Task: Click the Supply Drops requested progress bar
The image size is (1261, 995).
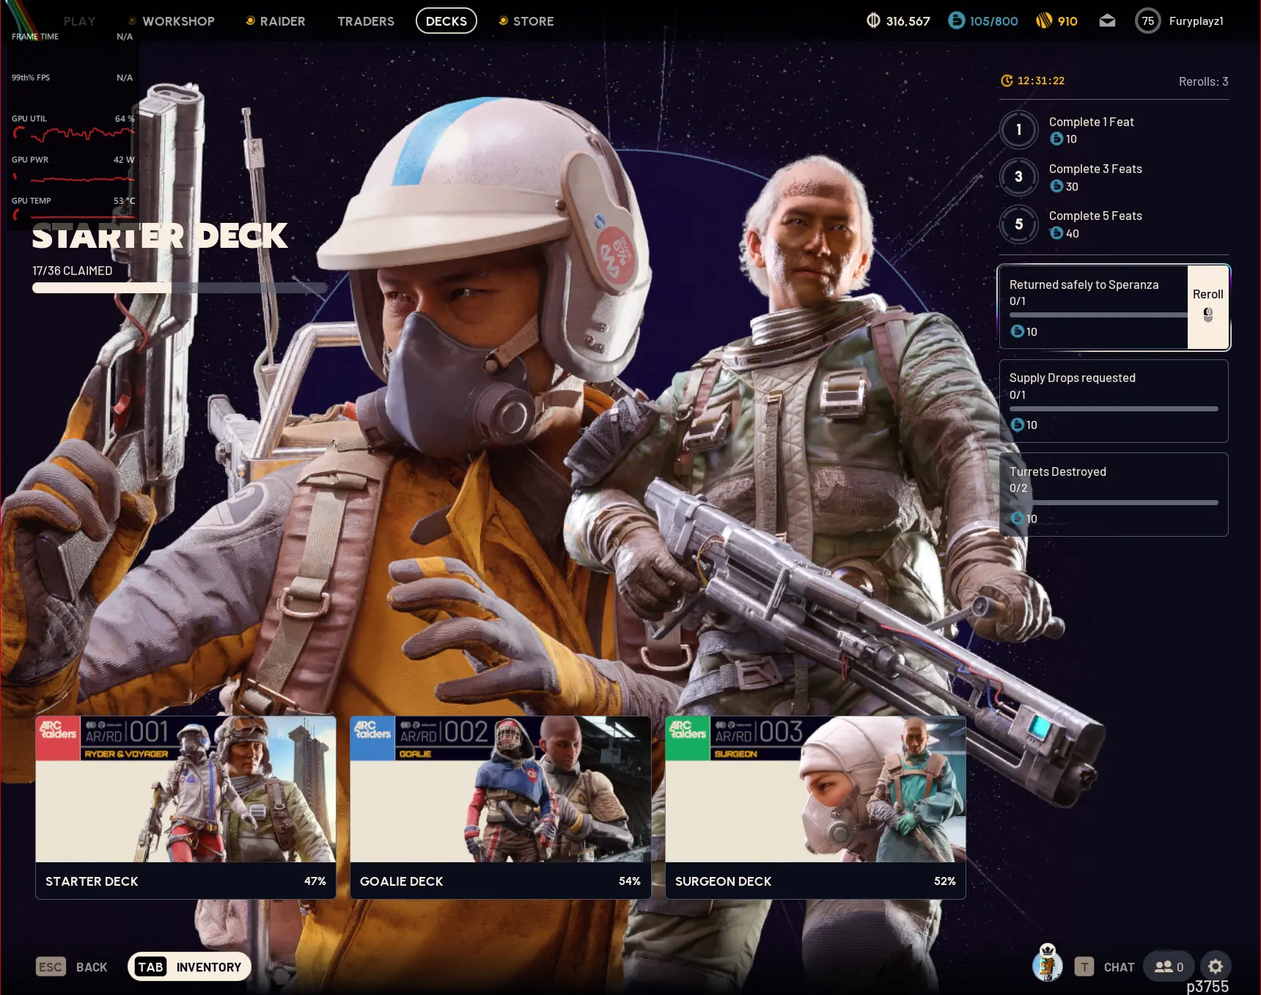Action: tap(1114, 409)
